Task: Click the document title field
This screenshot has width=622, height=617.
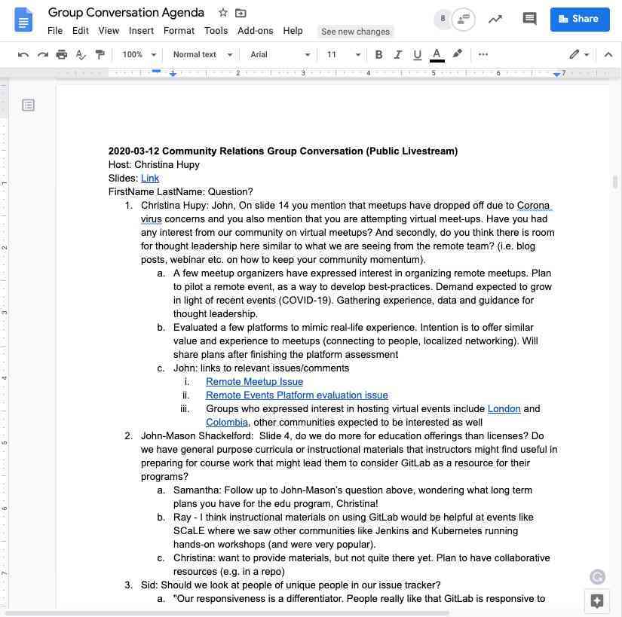Action: (x=125, y=12)
